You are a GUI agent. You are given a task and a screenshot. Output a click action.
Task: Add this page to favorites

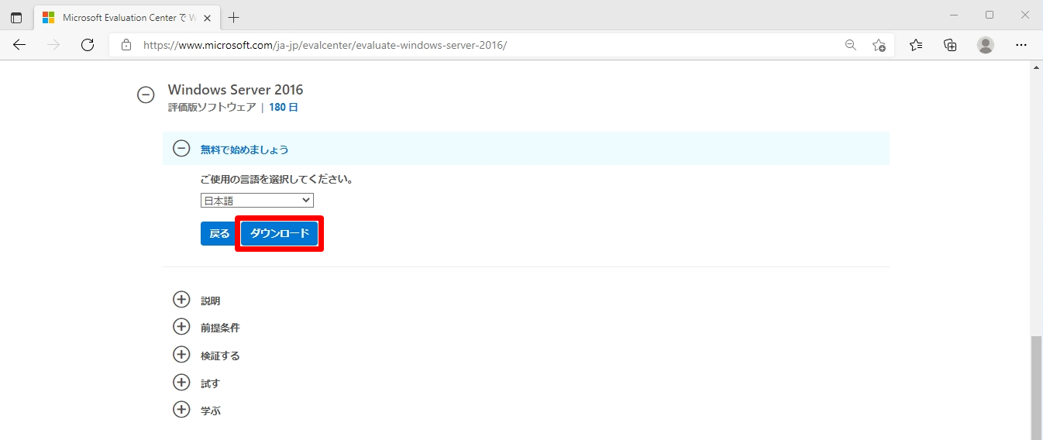pyautogui.click(x=879, y=45)
